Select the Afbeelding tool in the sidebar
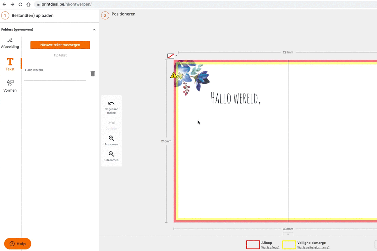This screenshot has height=251, width=377. pos(10,44)
